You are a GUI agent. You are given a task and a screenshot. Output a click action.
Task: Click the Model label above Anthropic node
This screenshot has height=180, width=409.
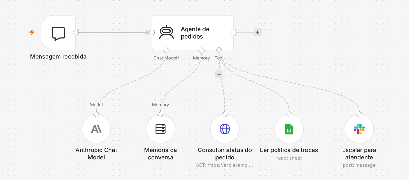(96, 105)
